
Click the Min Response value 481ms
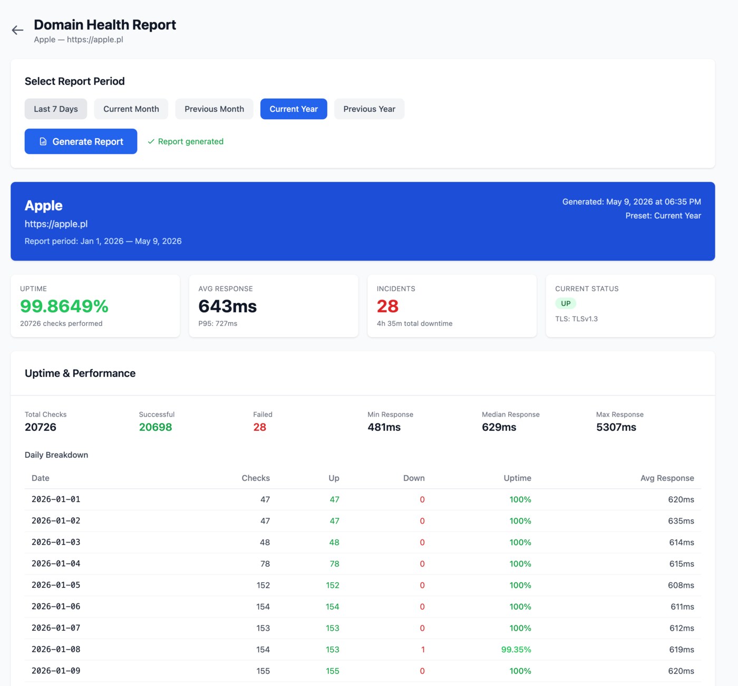pos(384,427)
